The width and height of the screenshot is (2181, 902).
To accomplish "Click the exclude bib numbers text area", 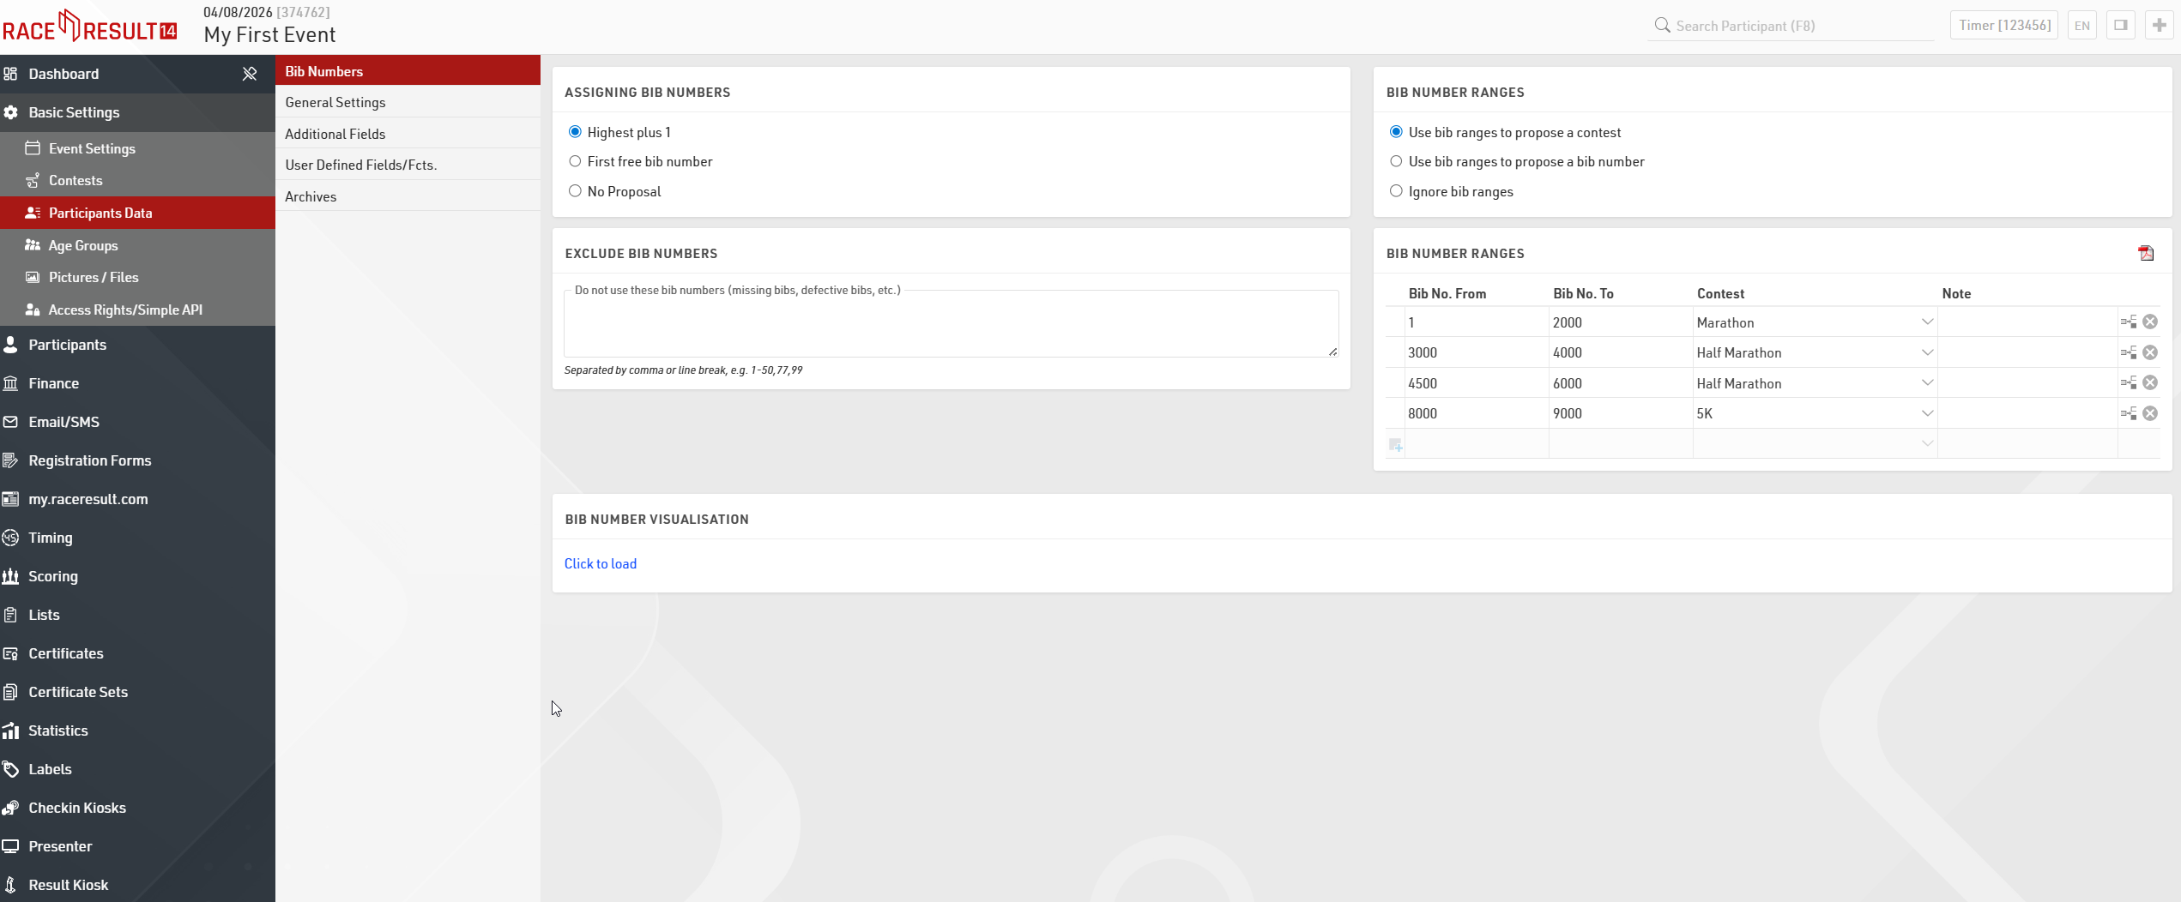I will coord(950,326).
